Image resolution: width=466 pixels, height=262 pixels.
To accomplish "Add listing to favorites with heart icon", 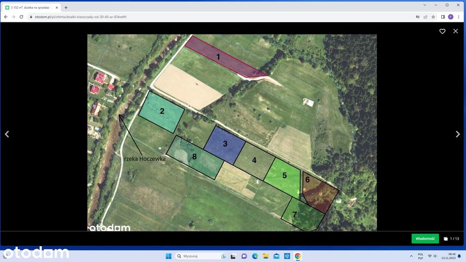I will click(x=442, y=31).
